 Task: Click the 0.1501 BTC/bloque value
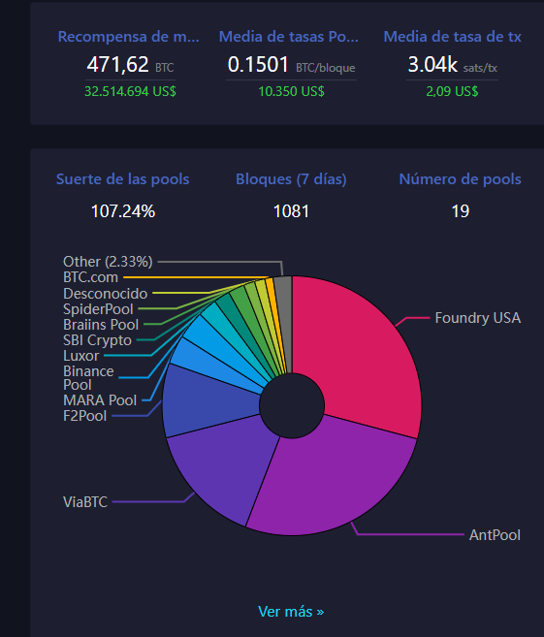click(x=291, y=65)
